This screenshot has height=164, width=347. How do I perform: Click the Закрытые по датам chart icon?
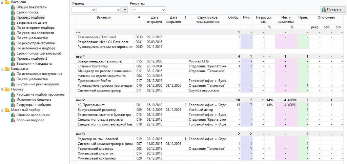click(x=13, y=23)
